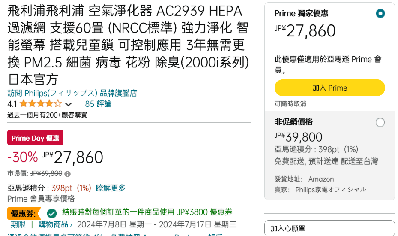
Task: Open the 85 評論 reviews link
Action: coord(98,104)
